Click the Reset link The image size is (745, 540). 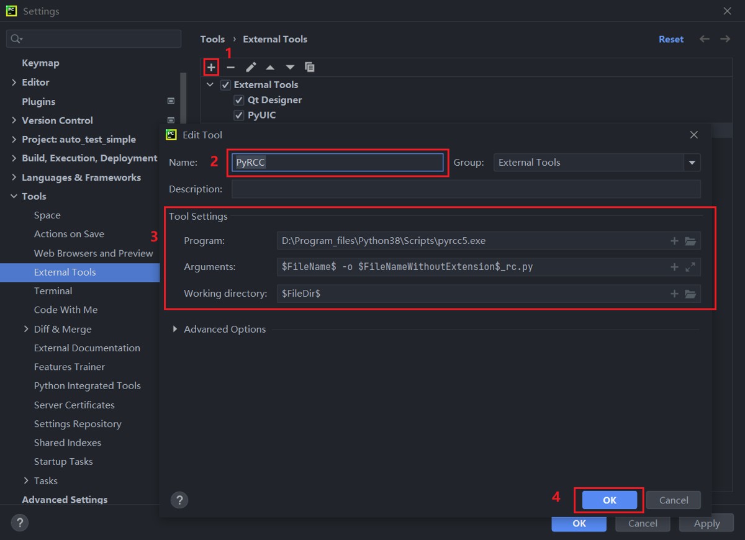coord(671,39)
